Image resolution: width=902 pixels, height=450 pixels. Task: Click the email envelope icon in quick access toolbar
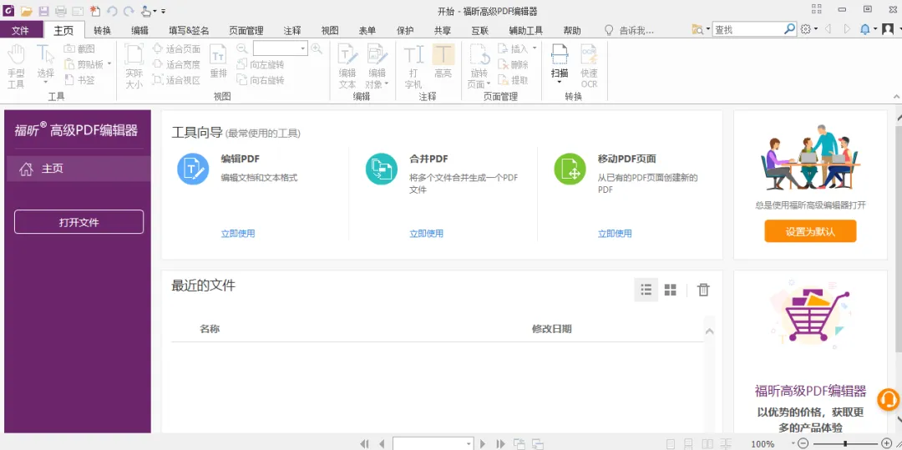pos(78,10)
